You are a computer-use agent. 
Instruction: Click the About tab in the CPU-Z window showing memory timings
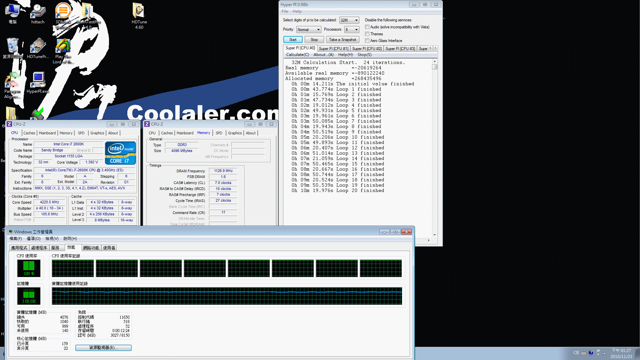[x=251, y=133]
